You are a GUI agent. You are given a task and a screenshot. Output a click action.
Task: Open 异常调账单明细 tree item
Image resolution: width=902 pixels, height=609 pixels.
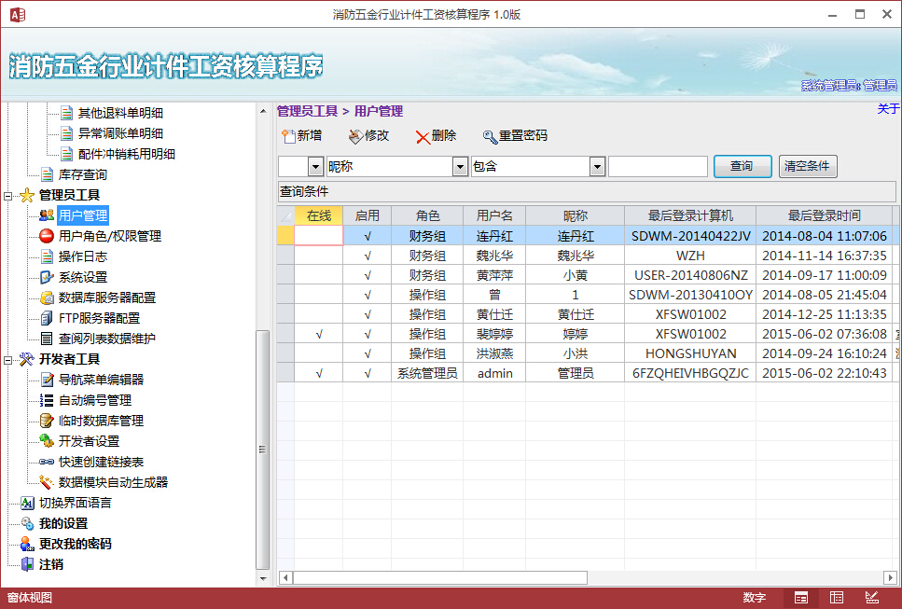coord(120,133)
